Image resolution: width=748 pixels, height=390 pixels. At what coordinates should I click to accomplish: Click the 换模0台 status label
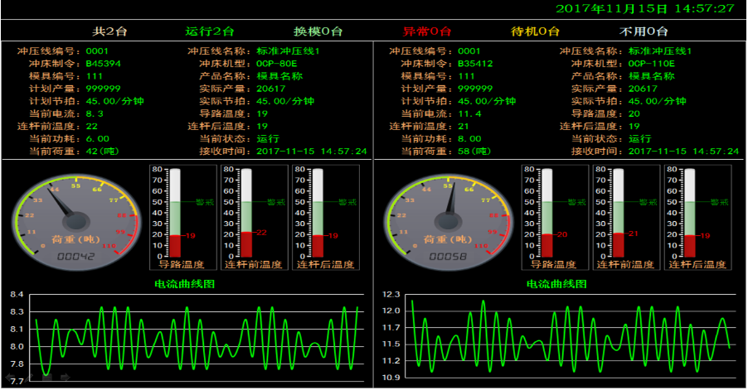click(318, 31)
